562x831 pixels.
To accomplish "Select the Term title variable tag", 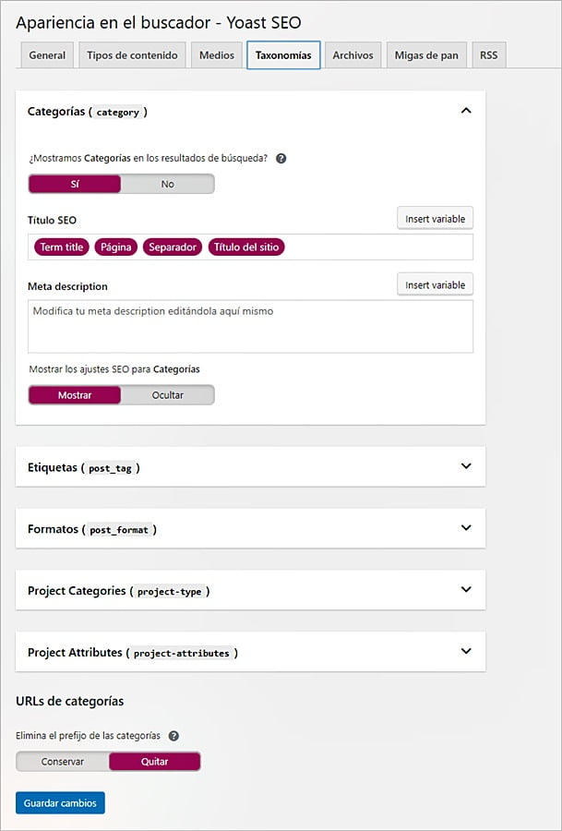I will pyautogui.click(x=62, y=247).
